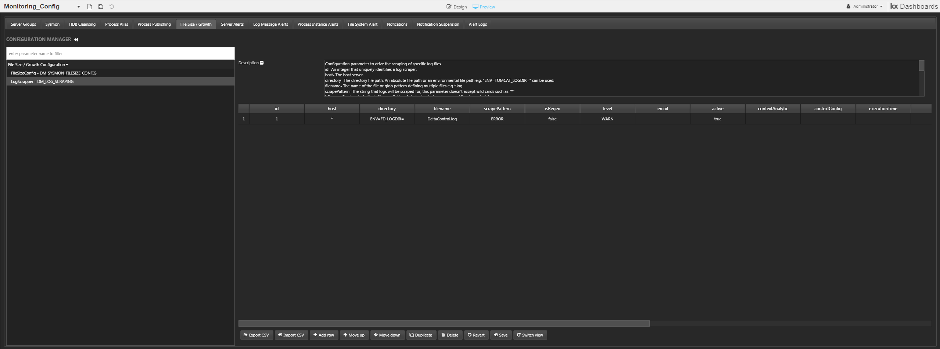The height and width of the screenshot is (349, 940).
Task: Open the File System Alert tab
Action: point(362,24)
